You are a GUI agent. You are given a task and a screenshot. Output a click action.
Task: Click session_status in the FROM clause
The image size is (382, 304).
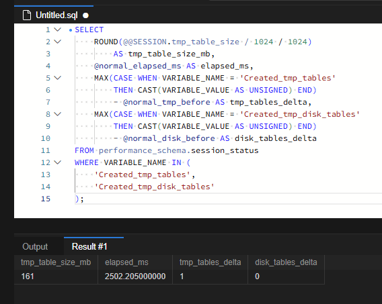click(225, 150)
